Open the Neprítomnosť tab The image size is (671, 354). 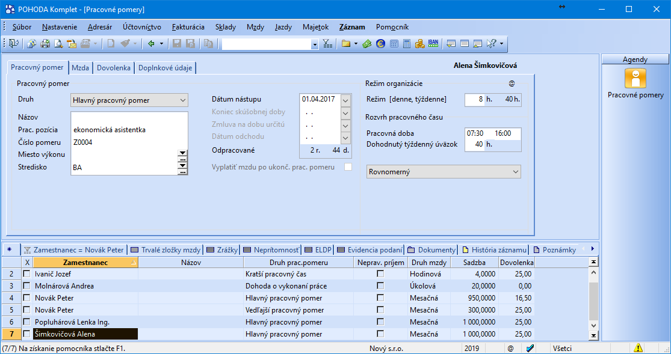(x=271, y=249)
